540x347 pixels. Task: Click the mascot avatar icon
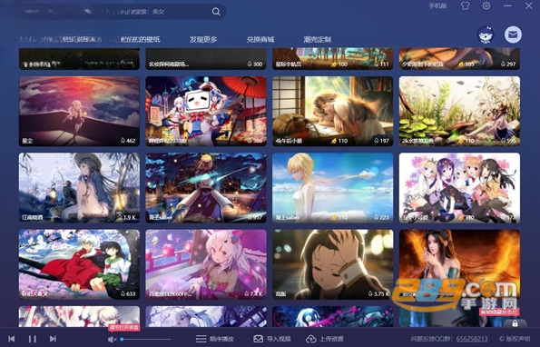486,35
